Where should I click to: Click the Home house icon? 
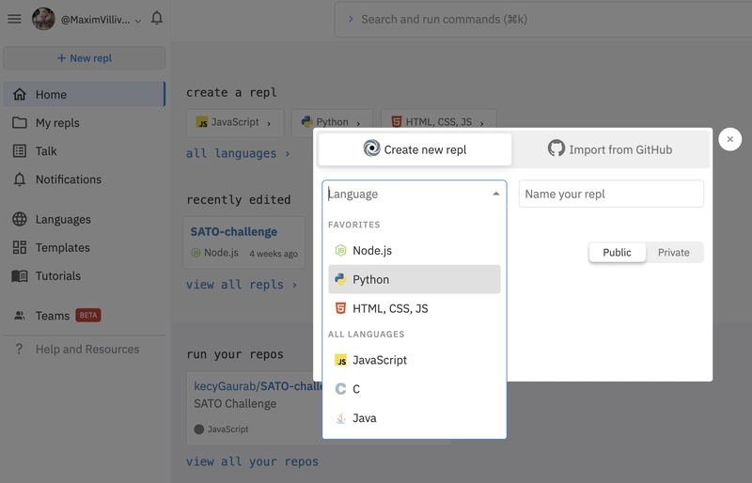[x=19, y=94]
